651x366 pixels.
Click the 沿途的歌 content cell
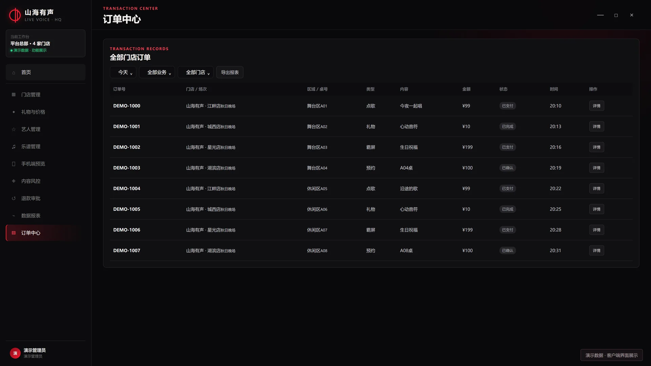click(x=409, y=188)
